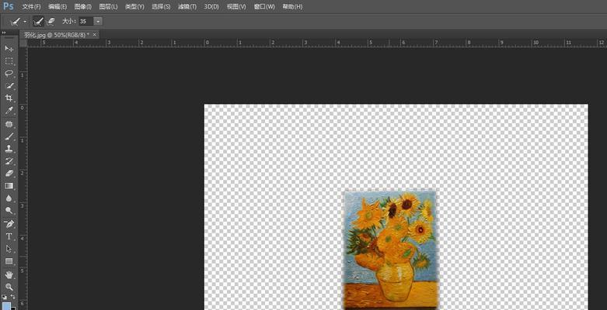The image size is (607, 310).
Task: Open the 文件(F) menu
Action: click(31, 6)
